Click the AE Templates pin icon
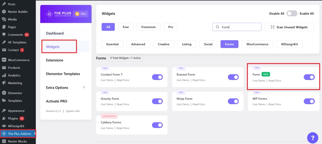The width and height of the screenshot is (322, 144). (x=4, y=42)
